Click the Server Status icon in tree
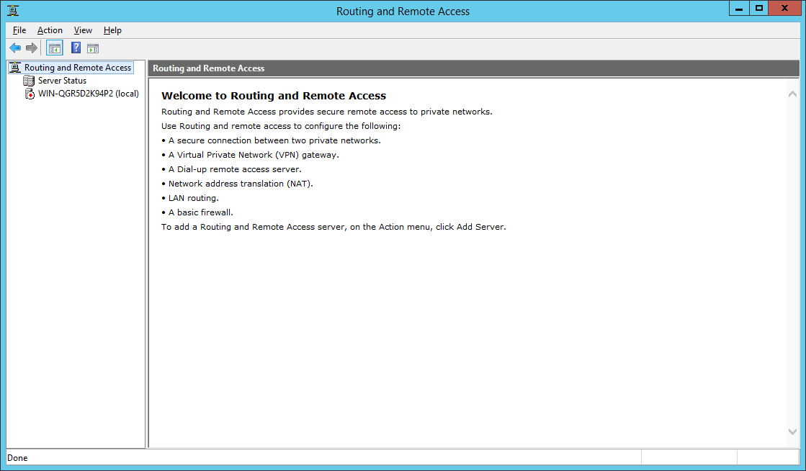Image resolution: width=806 pixels, height=471 pixels. pos(29,81)
